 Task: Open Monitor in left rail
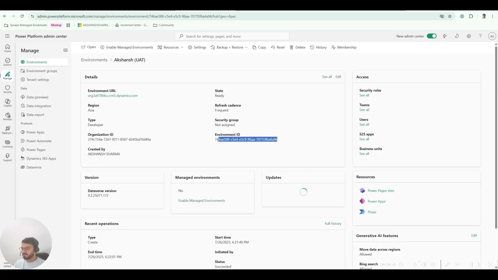7,116
